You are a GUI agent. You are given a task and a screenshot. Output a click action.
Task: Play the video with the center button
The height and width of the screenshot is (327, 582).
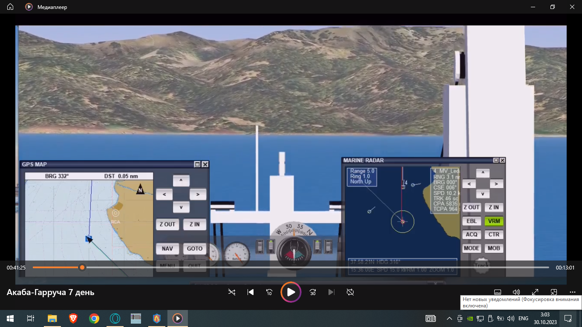click(x=291, y=292)
